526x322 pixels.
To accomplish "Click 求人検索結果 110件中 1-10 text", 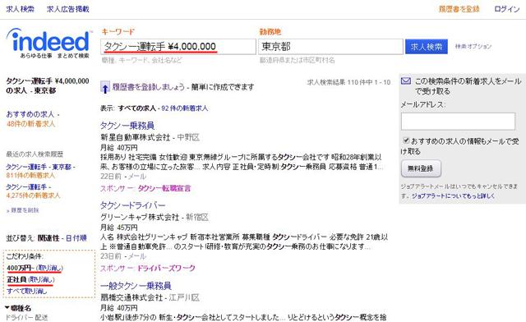I will click(x=348, y=82).
